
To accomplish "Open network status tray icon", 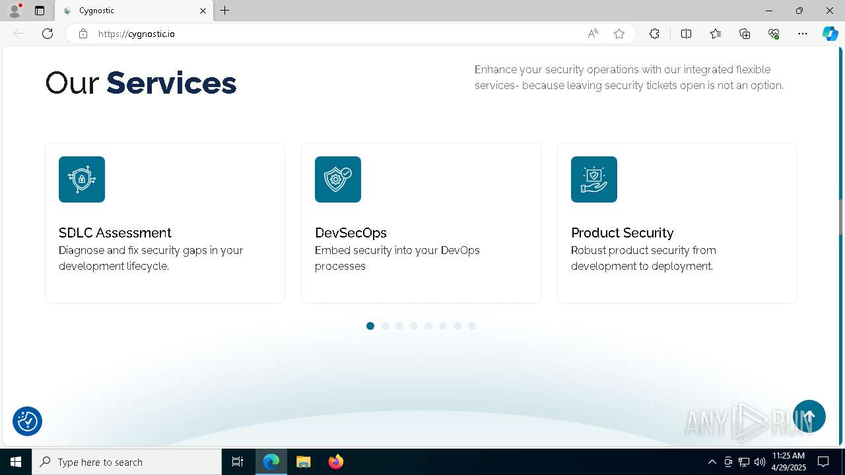I will [743, 462].
